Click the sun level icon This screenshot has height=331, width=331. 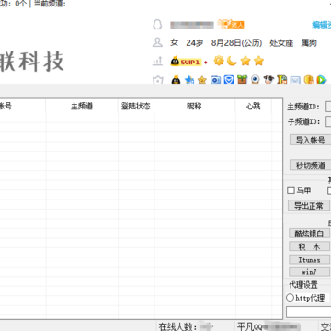click(x=219, y=61)
